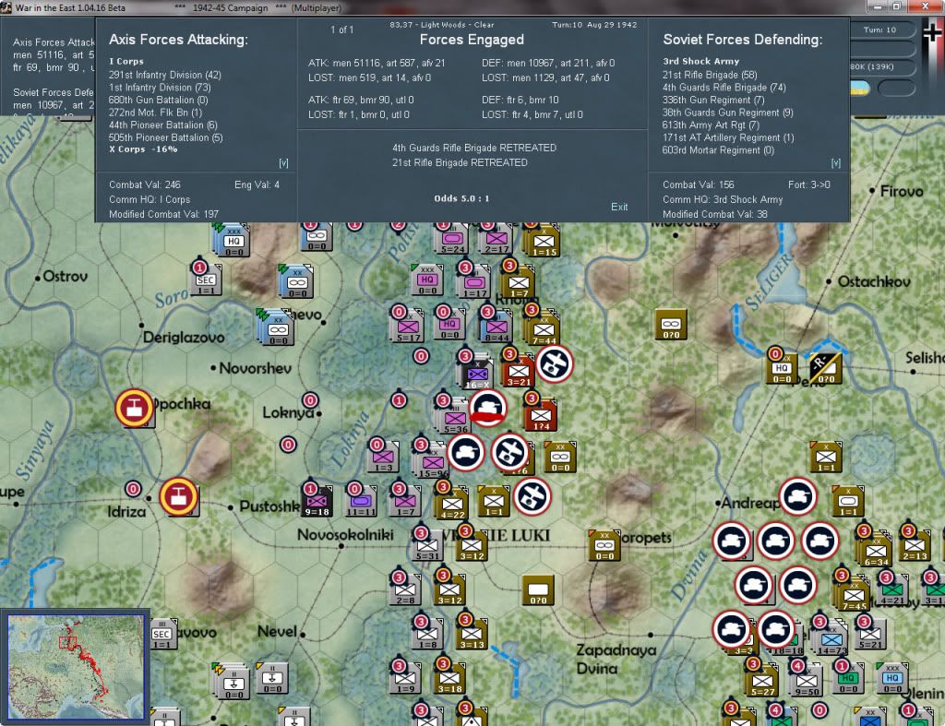Select the German 5=24 unit counter
This screenshot has height=726, width=945.
click(x=452, y=241)
